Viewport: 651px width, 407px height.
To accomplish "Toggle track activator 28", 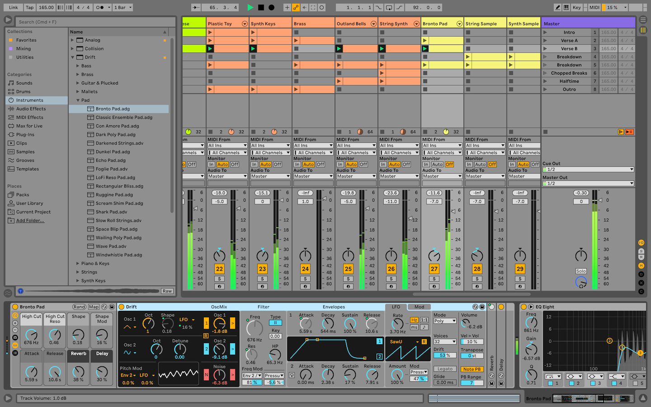I will coord(477,269).
